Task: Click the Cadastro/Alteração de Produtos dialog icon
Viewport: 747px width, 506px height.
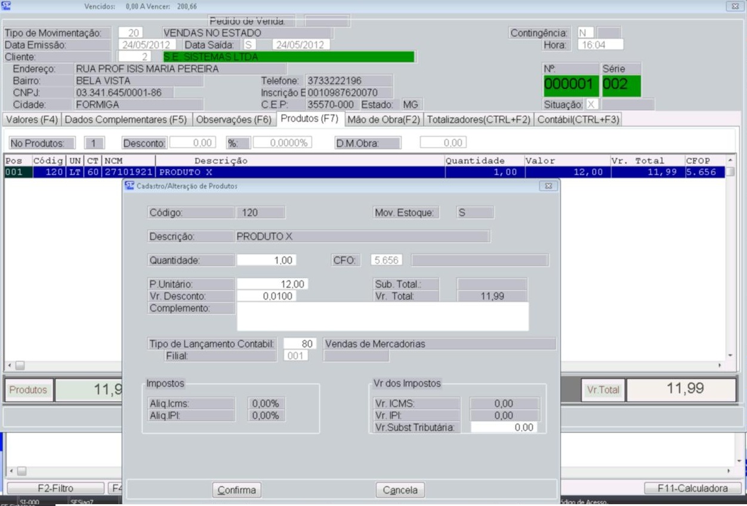Action: [129, 186]
